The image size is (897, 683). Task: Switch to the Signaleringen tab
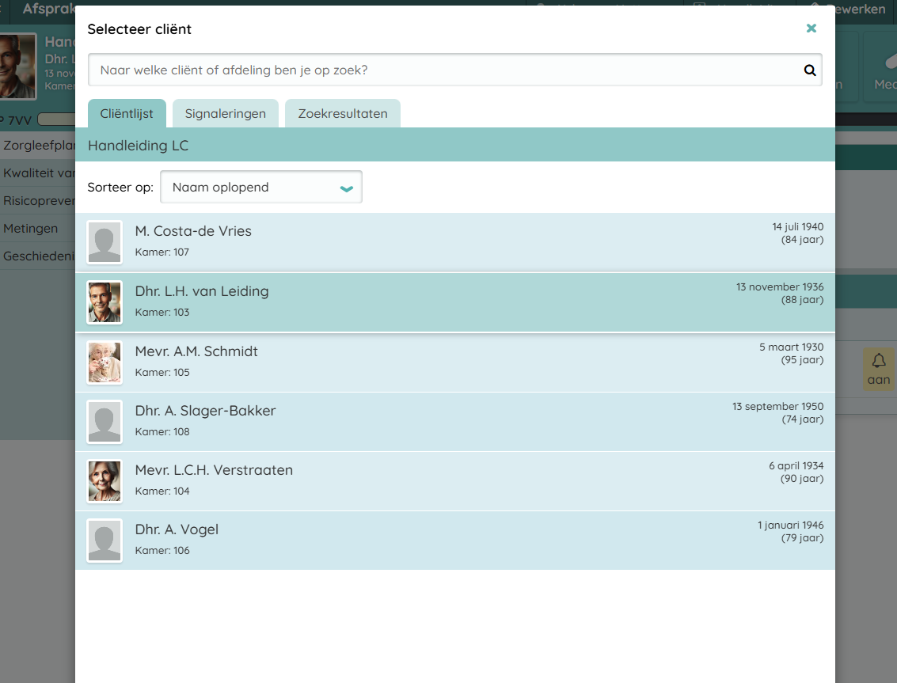[x=225, y=114]
